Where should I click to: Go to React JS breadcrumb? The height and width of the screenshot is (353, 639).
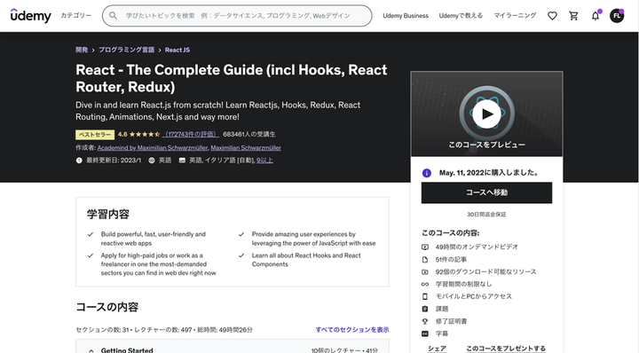(x=177, y=50)
